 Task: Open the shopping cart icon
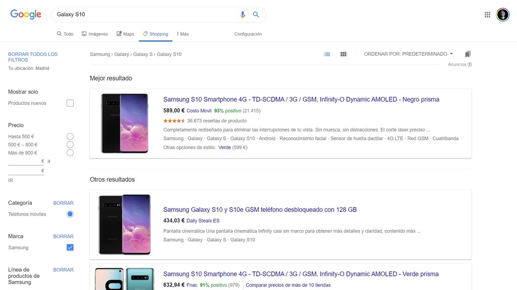[x=468, y=54]
